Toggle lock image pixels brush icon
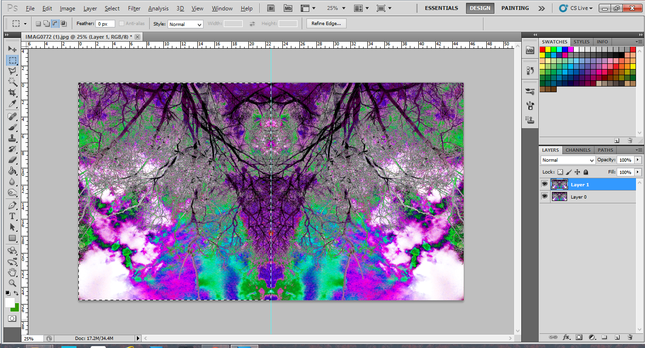645x348 pixels. point(569,173)
